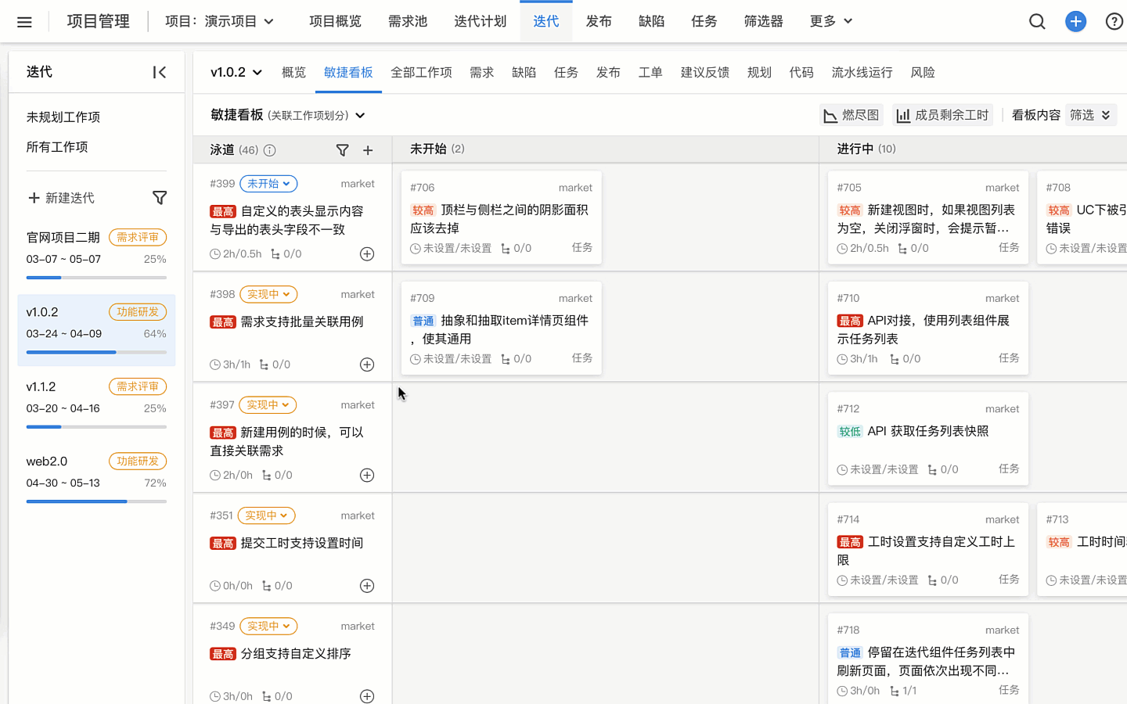Open 筛选器 in top navigation
The width and height of the screenshot is (1127, 704).
point(764,21)
